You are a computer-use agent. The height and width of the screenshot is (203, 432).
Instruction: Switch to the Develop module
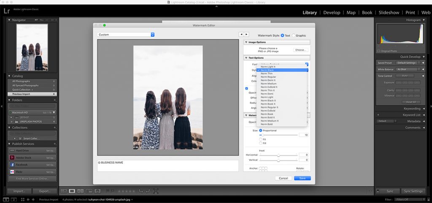(332, 12)
